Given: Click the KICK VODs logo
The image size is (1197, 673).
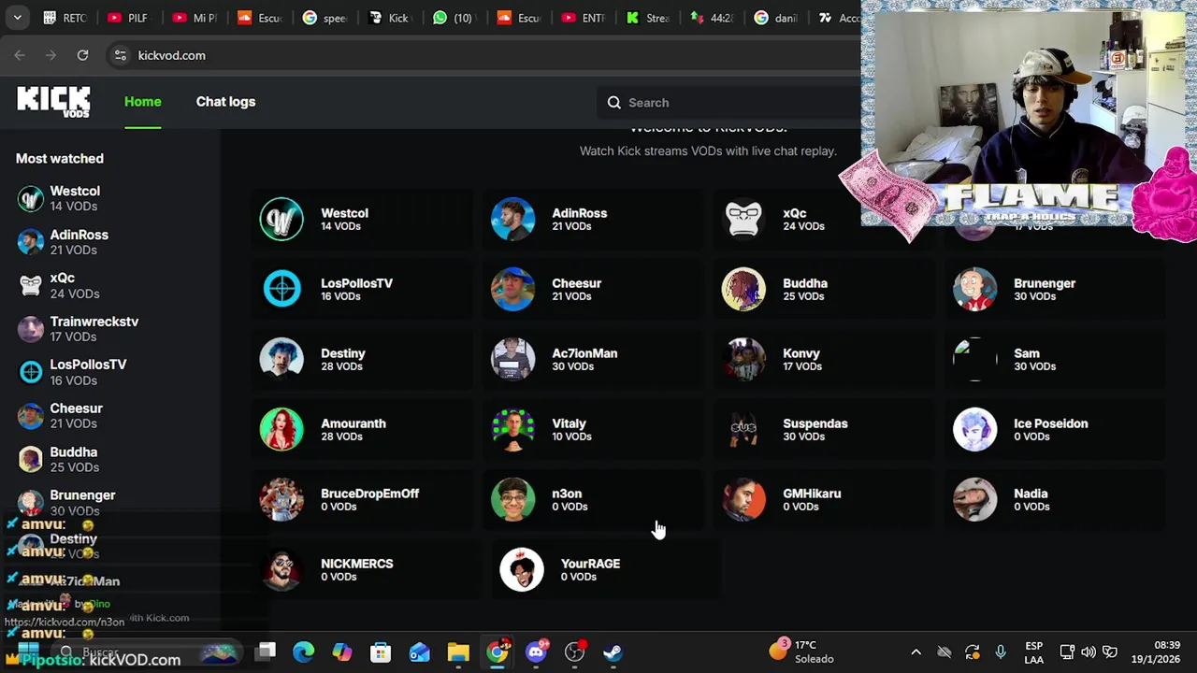Looking at the screenshot, I should tap(53, 101).
